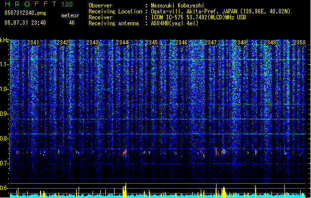Click the 2346 time marker
This screenshot has height=198, width=311.
coord(181,42)
